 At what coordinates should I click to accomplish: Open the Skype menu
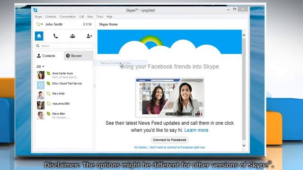pyautogui.click(x=38, y=17)
